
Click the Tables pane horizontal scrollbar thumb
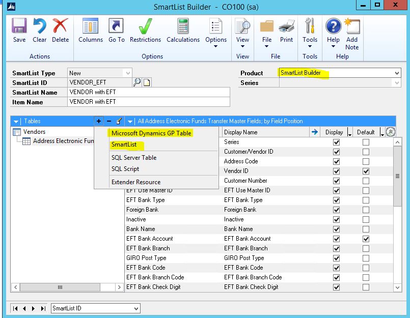(60, 287)
